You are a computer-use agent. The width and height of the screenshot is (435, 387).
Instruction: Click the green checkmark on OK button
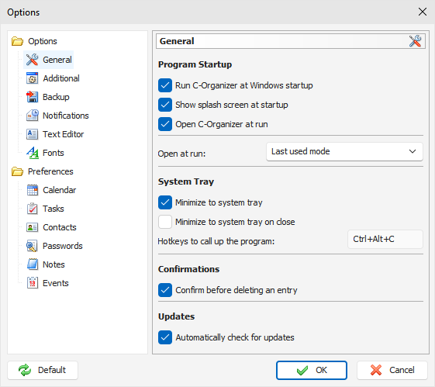[302, 370]
